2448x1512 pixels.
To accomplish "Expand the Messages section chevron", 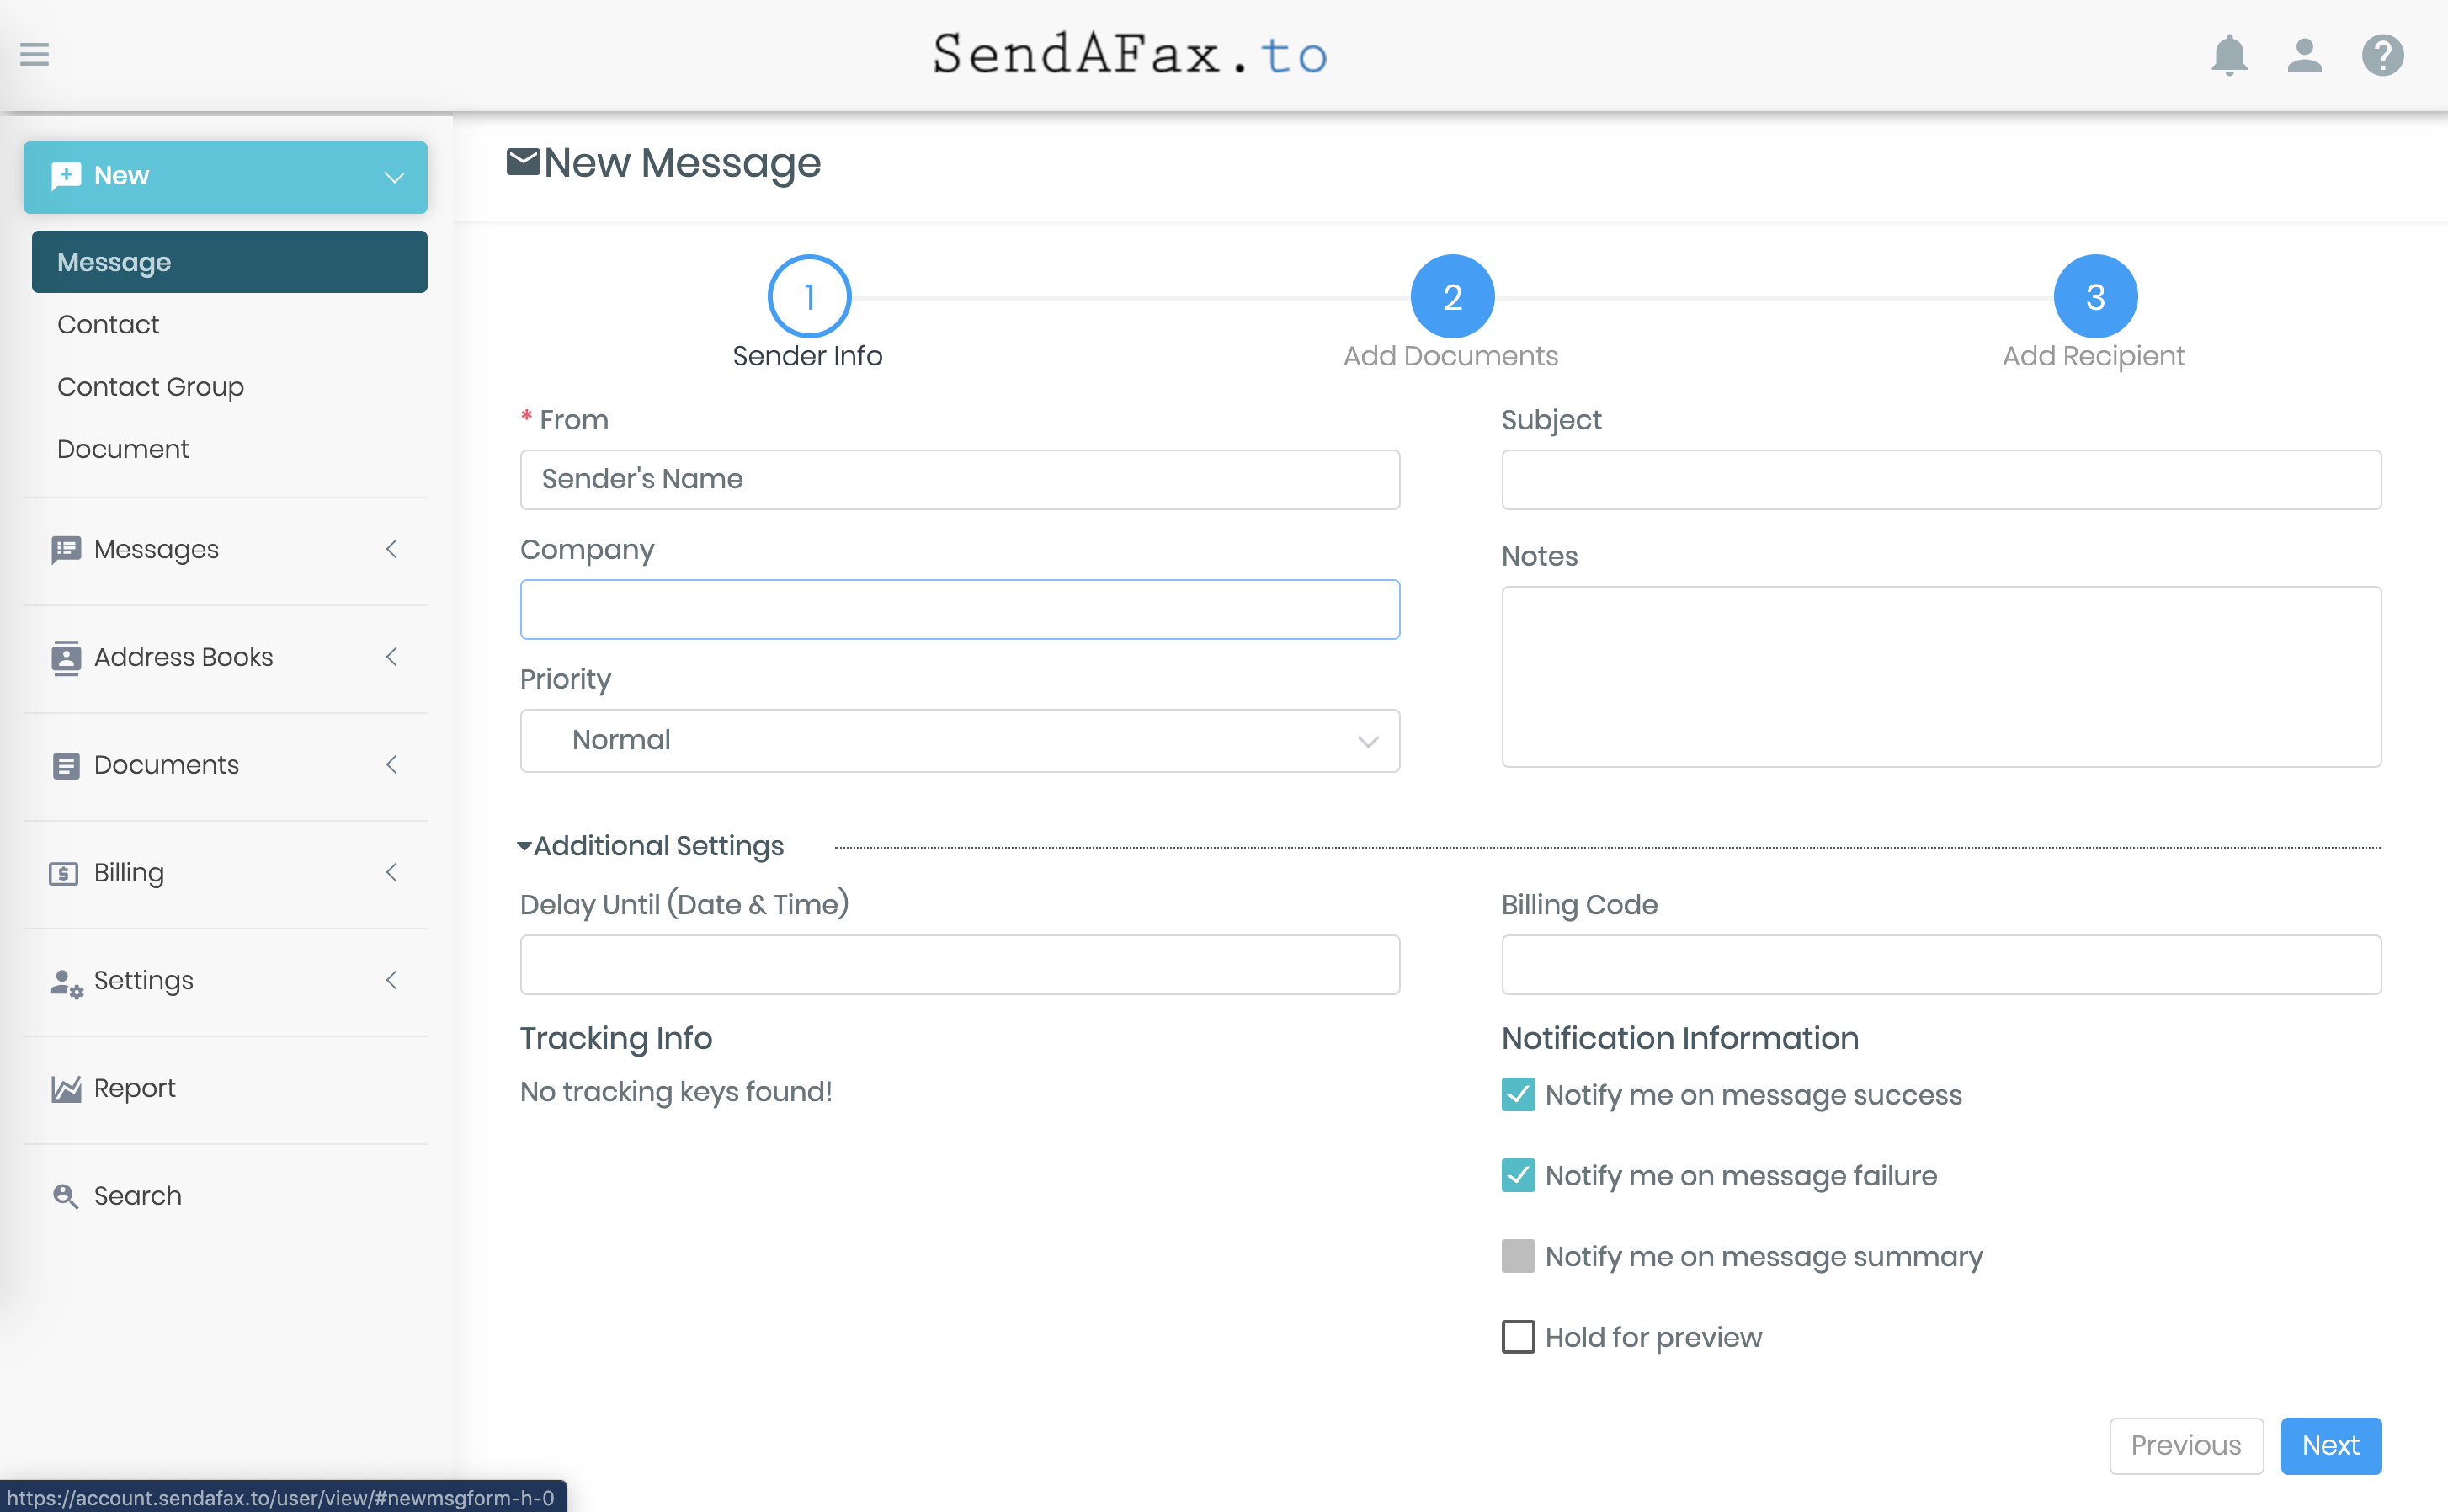I will 392,549.
